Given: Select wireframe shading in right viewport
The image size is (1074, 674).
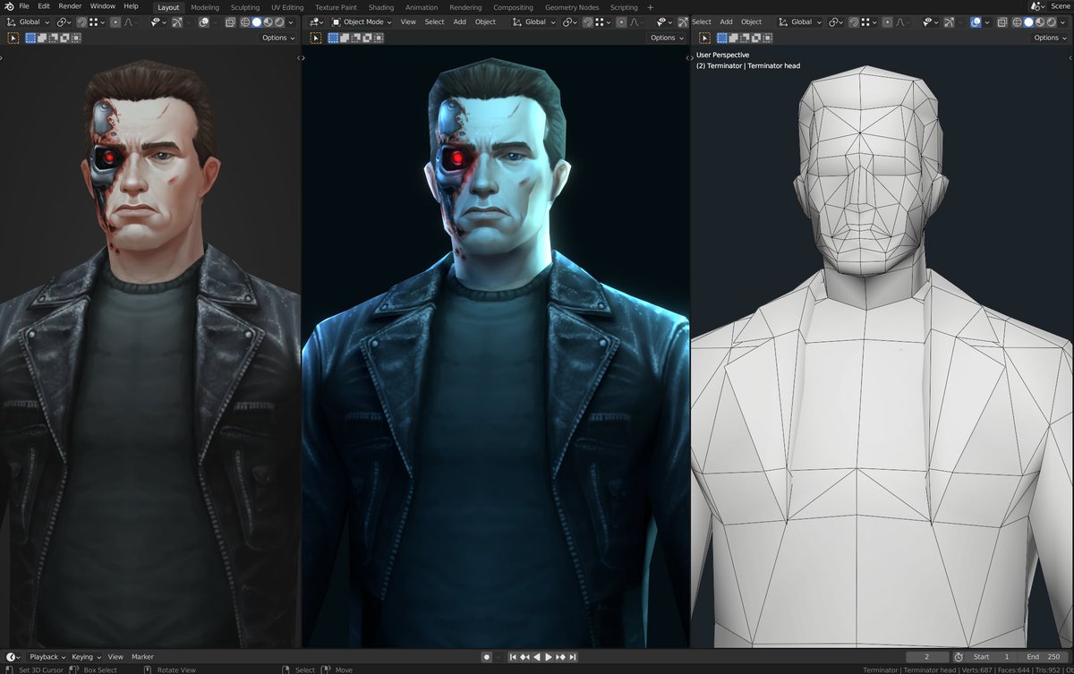Looking at the screenshot, I should (x=1018, y=22).
